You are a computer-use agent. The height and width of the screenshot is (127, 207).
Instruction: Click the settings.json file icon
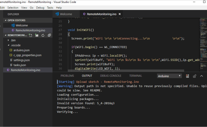pos(11,60)
